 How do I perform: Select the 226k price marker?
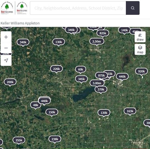click(x=56, y=69)
